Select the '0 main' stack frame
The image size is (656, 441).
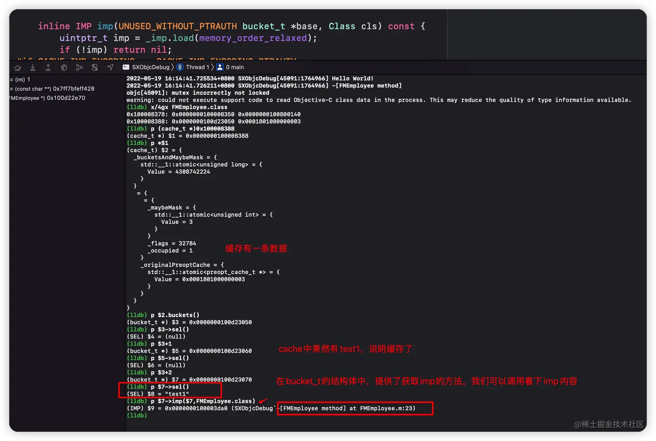tap(235, 67)
